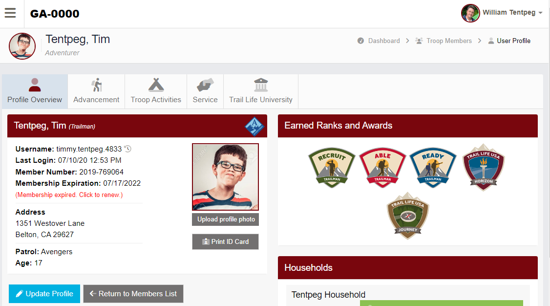
Task: Click the Update Profile button
Action: pyautogui.click(x=44, y=294)
